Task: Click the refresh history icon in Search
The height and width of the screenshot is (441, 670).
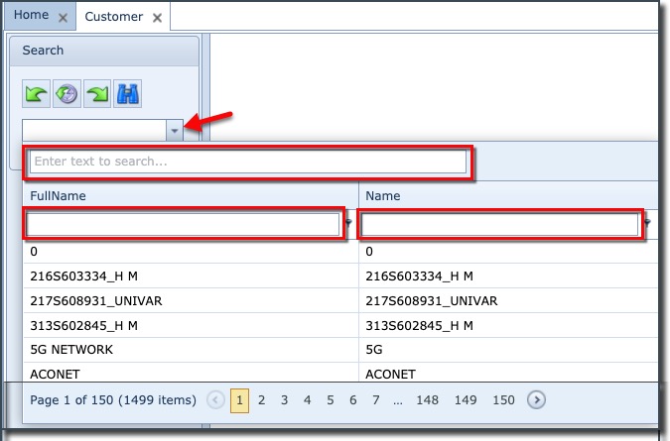Action: pos(67,94)
